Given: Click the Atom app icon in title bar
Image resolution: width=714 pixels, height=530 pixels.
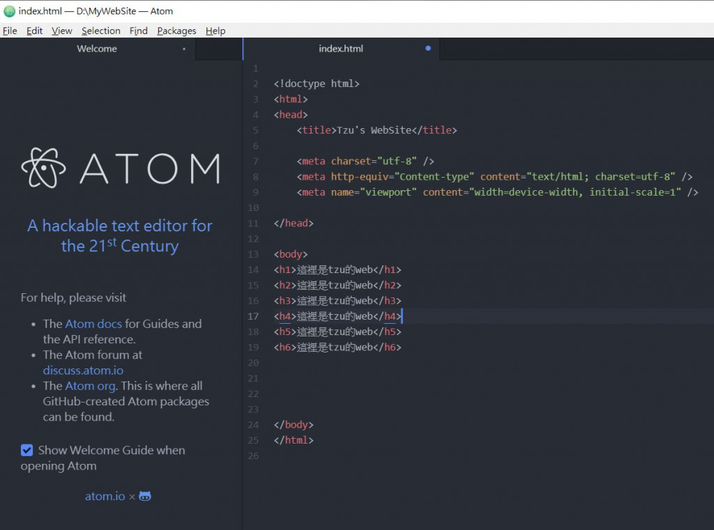Looking at the screenshot, I should [x=9, y=11].
